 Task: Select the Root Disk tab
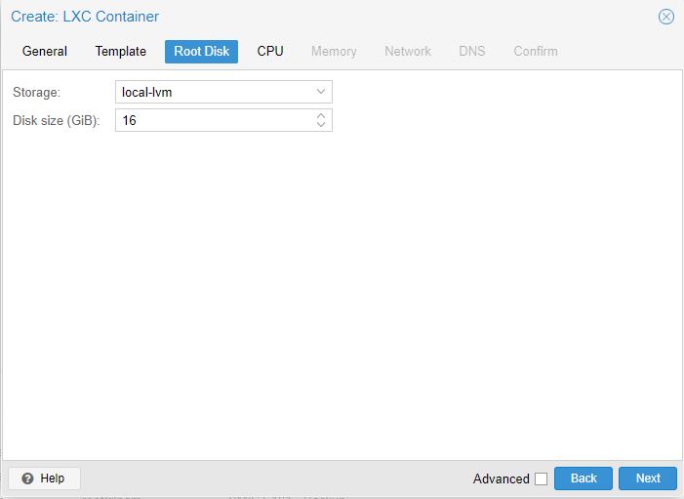201,51
